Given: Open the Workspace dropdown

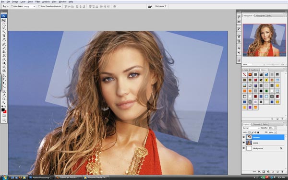Looking at the screenshot, I should click(x=161, y=6).
